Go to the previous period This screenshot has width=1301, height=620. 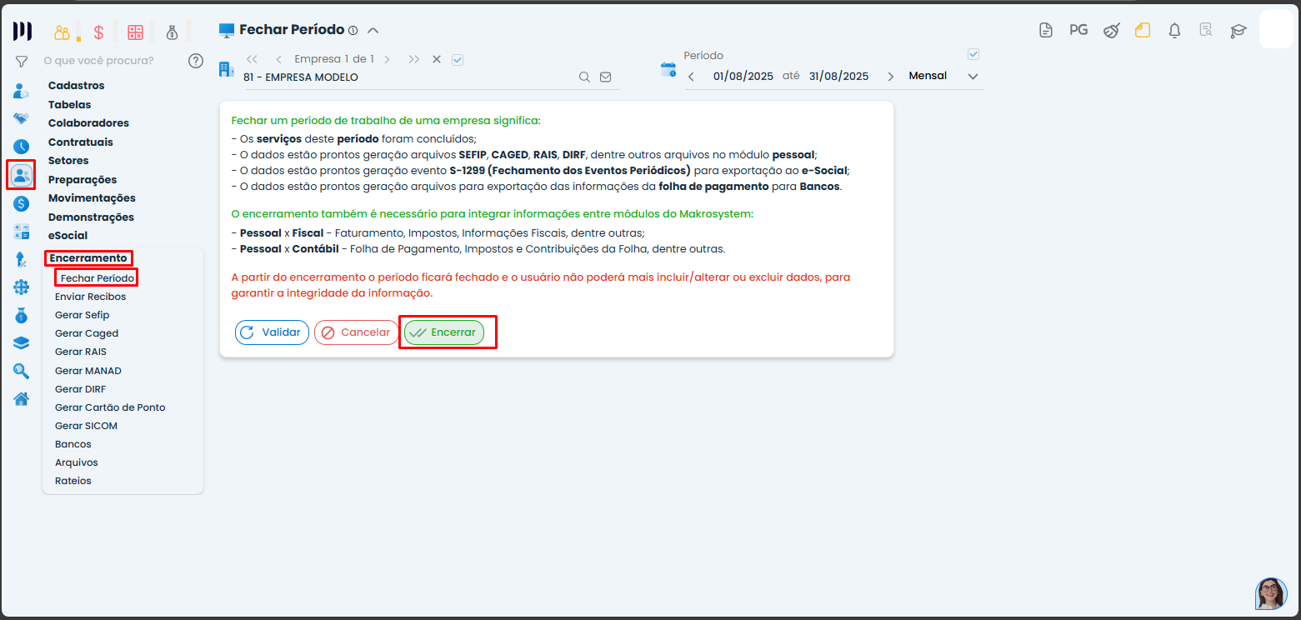(x=691, y=77)
